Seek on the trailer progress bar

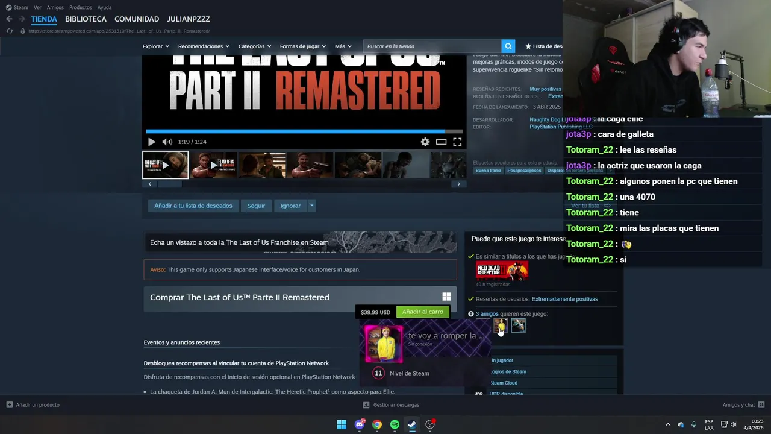(304, 131)
